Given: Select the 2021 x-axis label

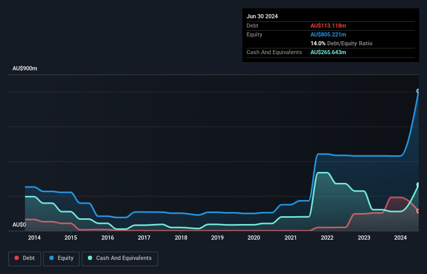Looking at the screenshot, I should 291,238.
